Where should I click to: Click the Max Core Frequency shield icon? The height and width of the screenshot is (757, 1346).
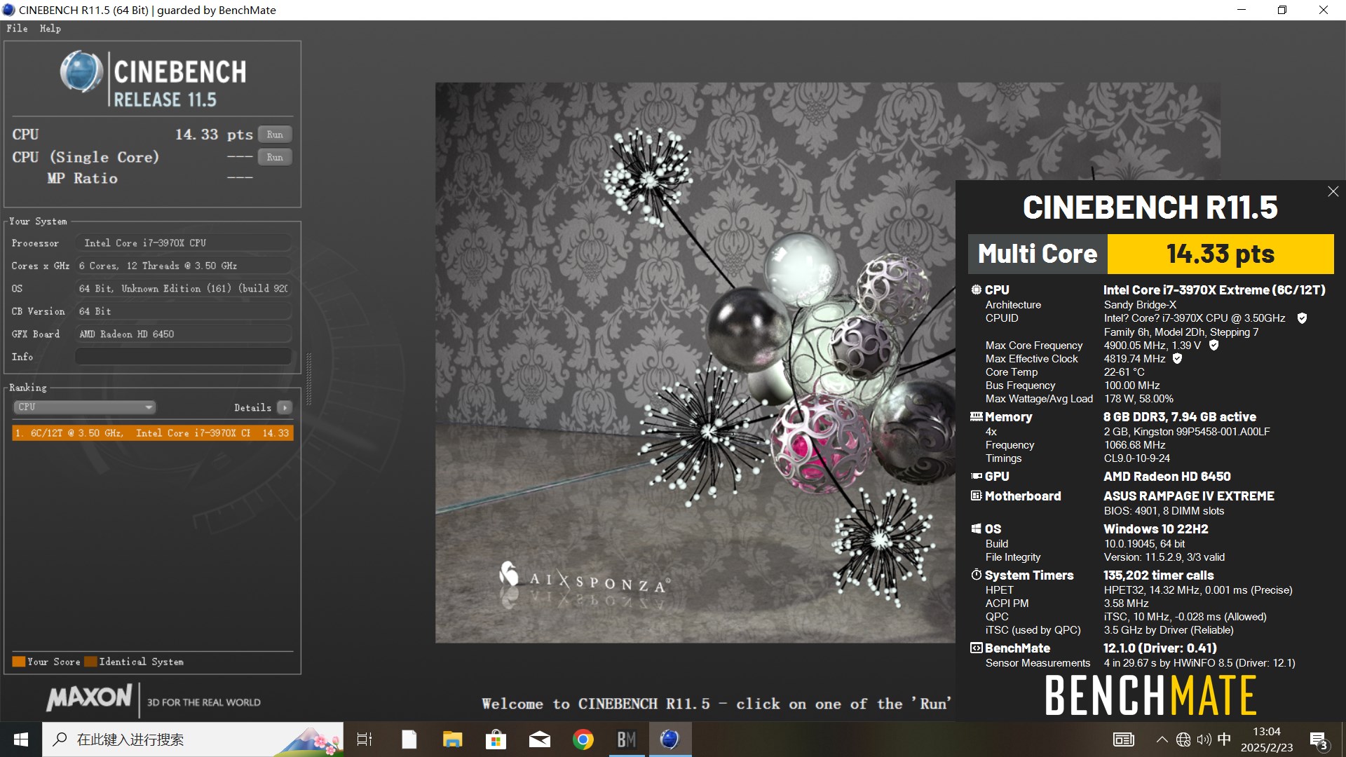click(x=1214, y=345)
